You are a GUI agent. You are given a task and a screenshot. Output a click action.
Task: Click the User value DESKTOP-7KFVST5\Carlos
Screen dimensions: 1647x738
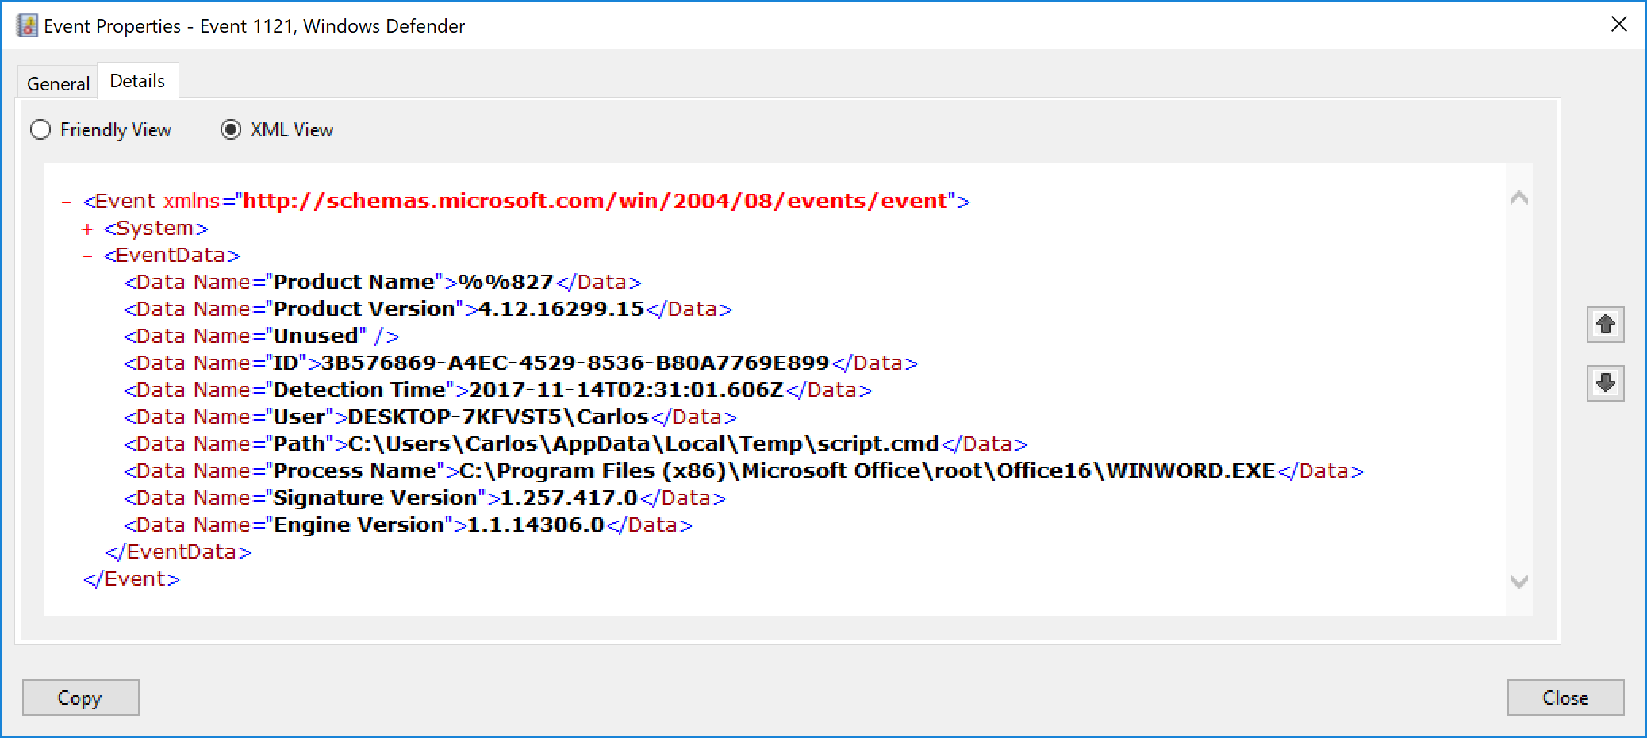pyautogui.click(x=498, y=417)
